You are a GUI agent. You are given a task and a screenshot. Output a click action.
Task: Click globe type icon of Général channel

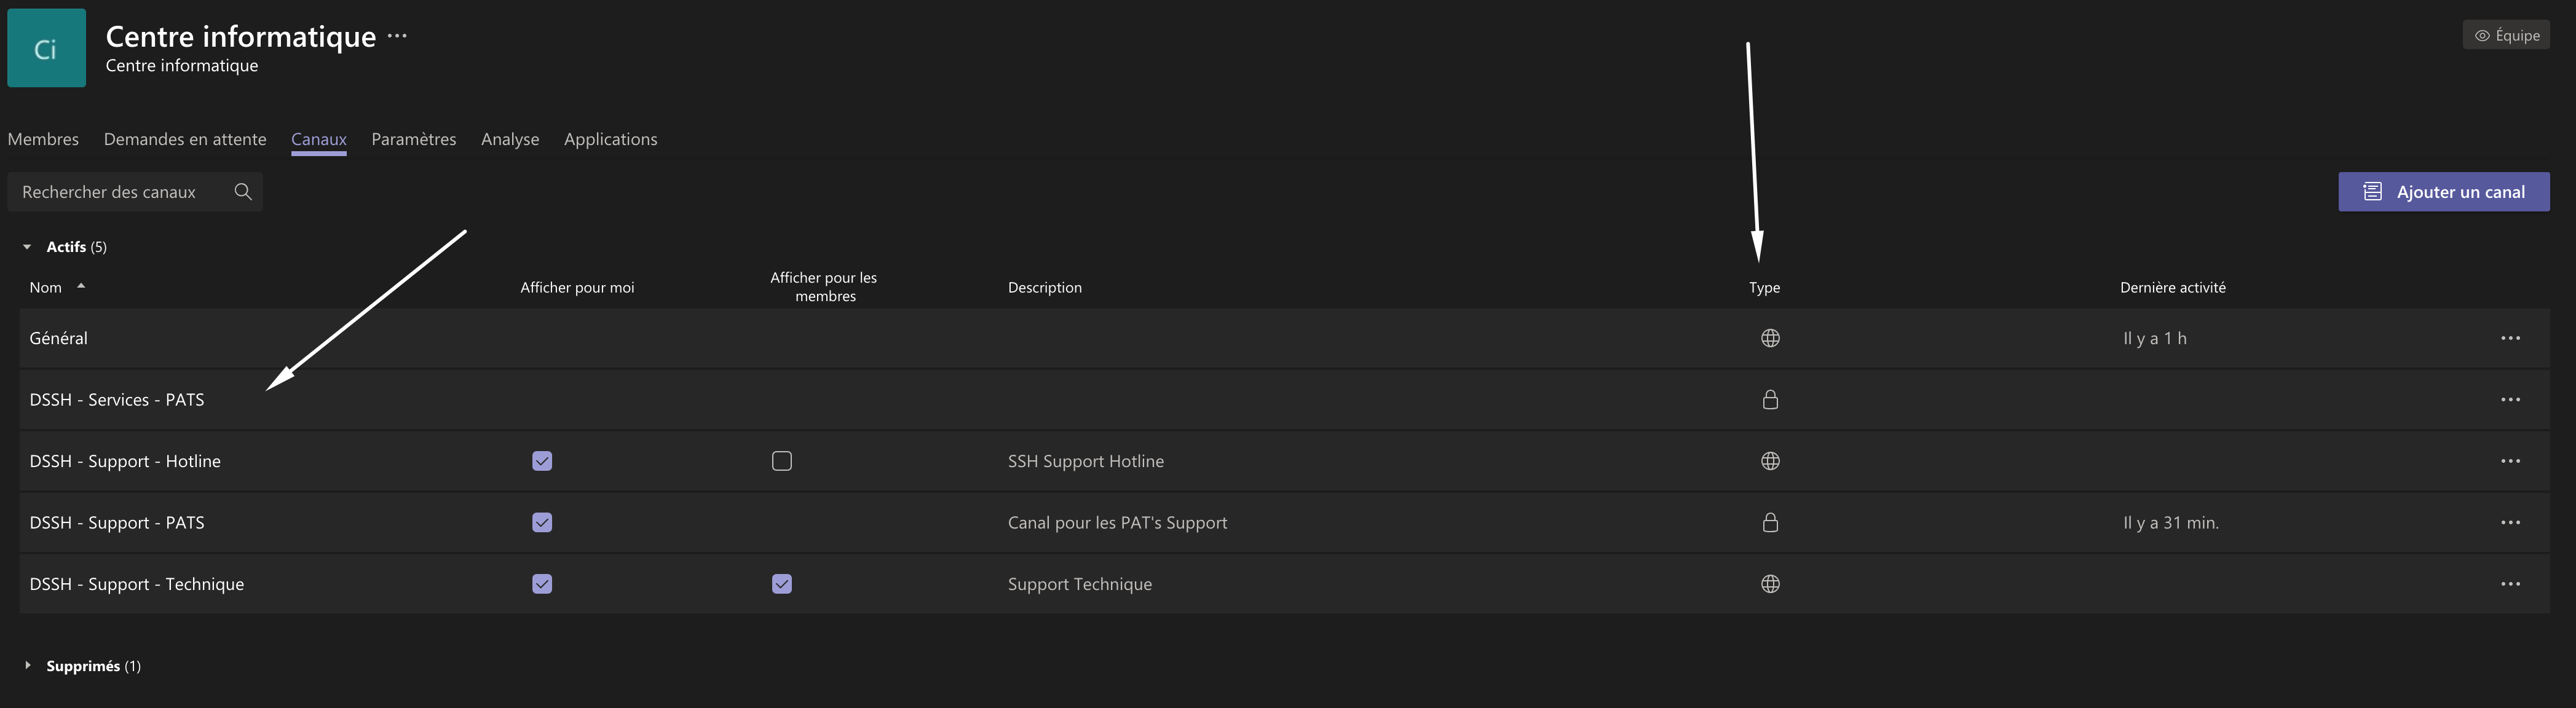[1769, 338]
